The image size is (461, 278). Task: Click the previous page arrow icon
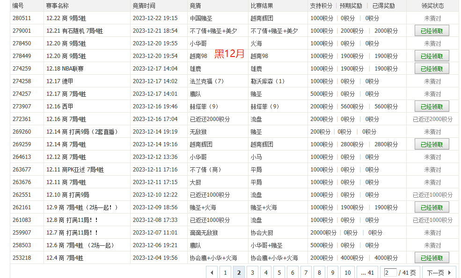tap(212, 271)
